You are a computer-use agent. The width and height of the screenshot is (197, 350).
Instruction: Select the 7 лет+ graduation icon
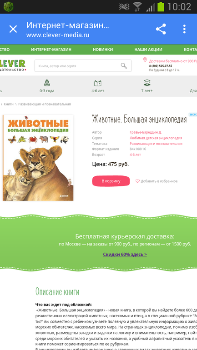[x=147, y=83]
